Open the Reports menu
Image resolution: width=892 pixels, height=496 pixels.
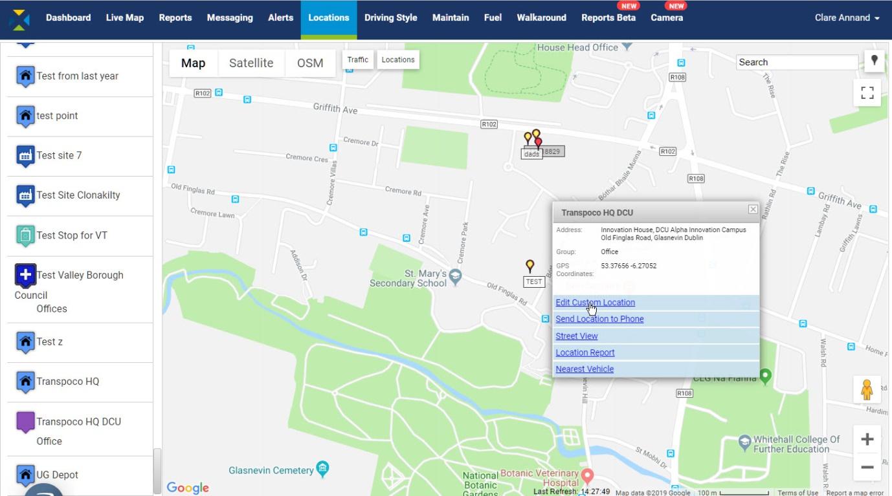coord(175,17)
